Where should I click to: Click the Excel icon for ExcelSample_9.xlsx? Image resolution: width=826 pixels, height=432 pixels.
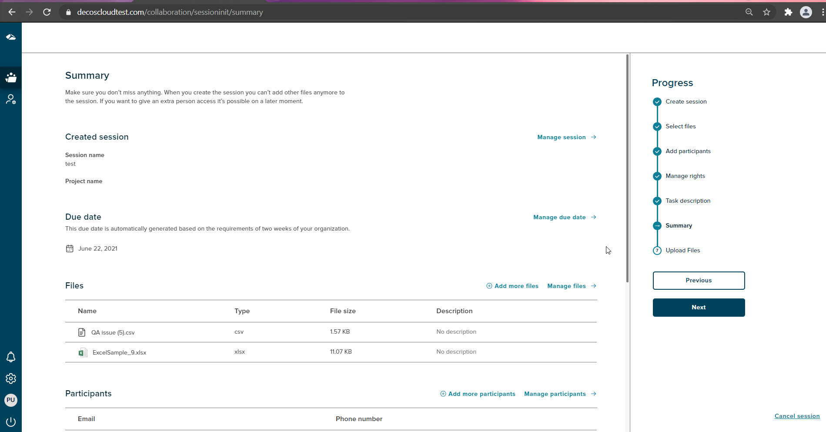click(x=83, y=352)
